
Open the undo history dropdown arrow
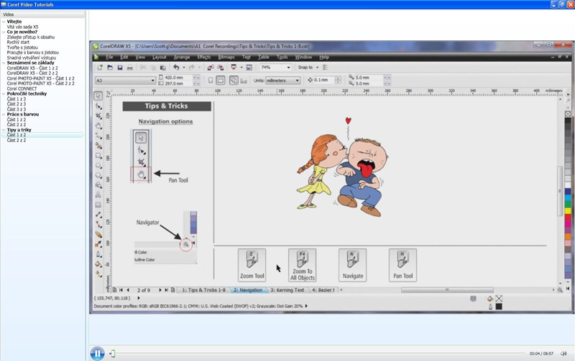click(184, 67)
